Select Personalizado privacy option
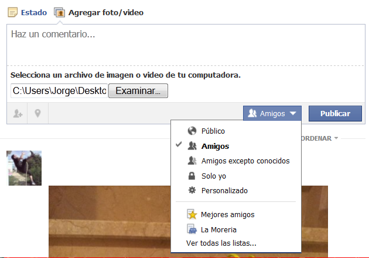 pyautogui.click(x=236, y=190)
